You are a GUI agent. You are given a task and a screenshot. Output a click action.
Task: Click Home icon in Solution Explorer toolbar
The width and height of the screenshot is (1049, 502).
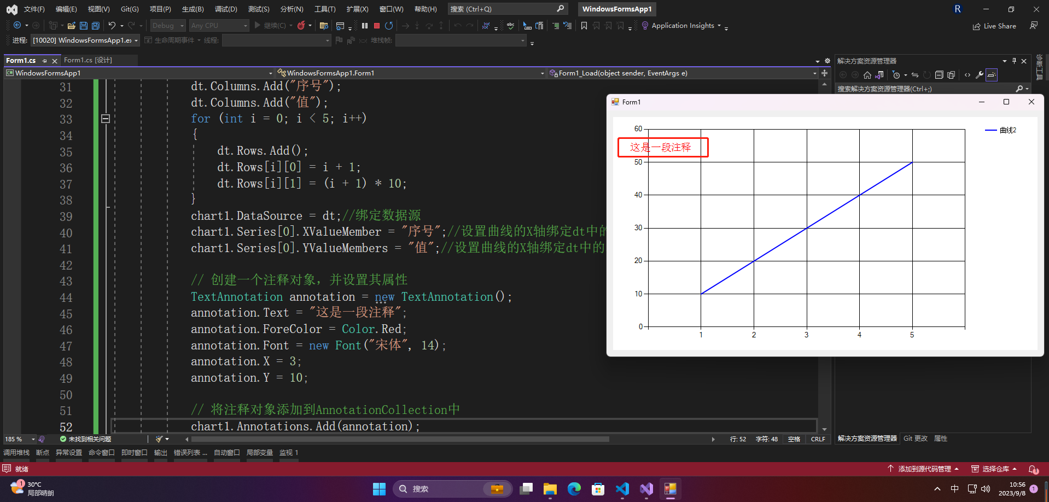point(867,75)
